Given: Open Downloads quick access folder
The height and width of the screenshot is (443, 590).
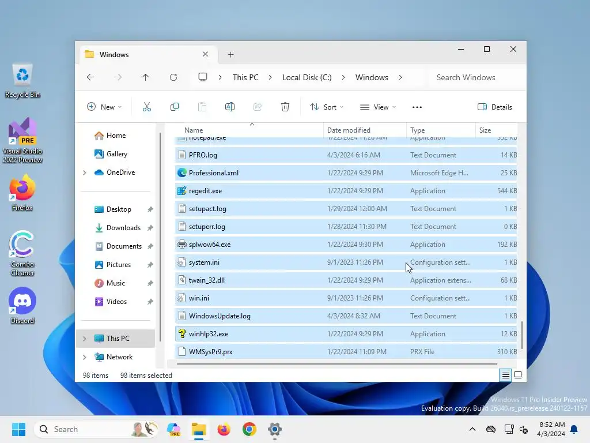Looking at the screenshot, I should [123, 228].
